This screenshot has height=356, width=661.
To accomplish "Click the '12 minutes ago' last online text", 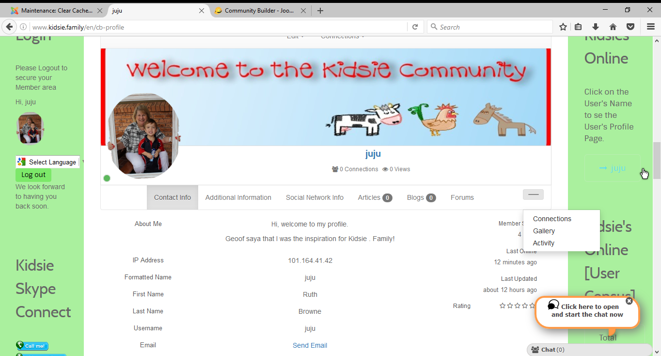I will pyautogui.click(x=515, y=262).
